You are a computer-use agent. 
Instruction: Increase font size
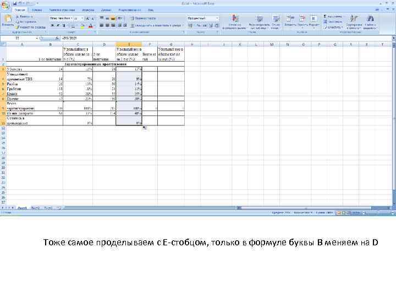coord(87,19)
